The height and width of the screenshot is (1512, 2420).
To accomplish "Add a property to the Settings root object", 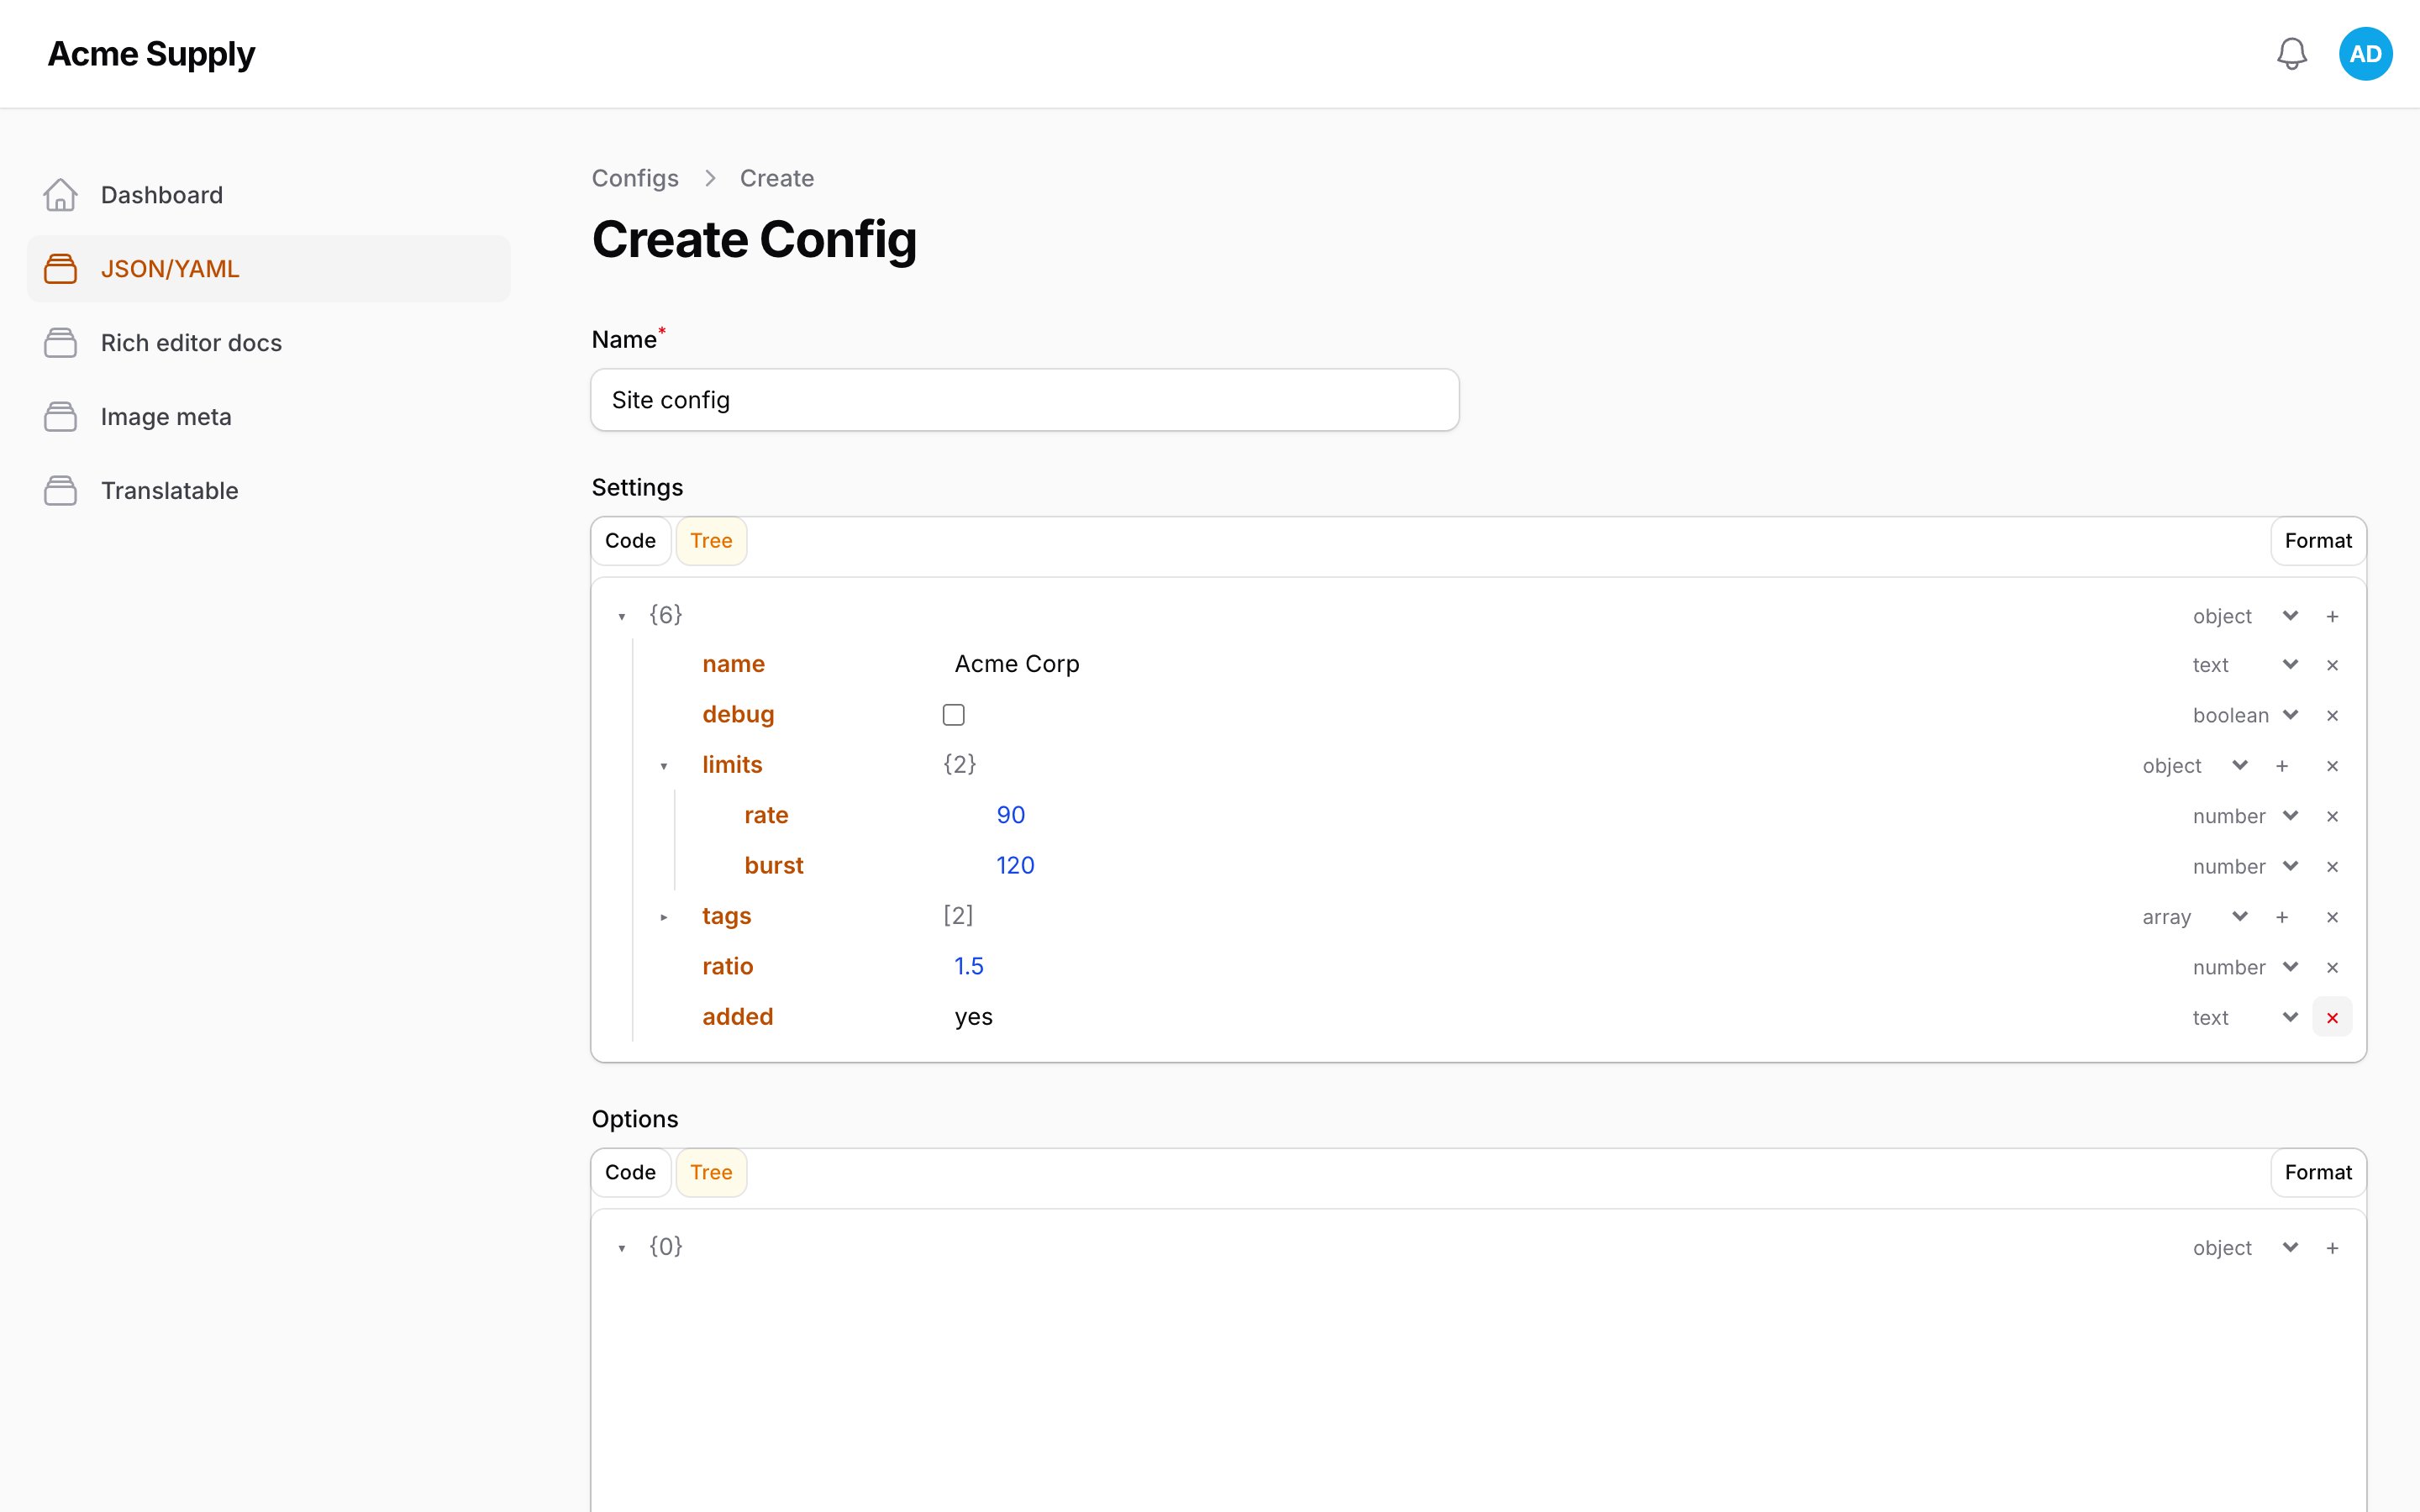I will point(2332,616).
